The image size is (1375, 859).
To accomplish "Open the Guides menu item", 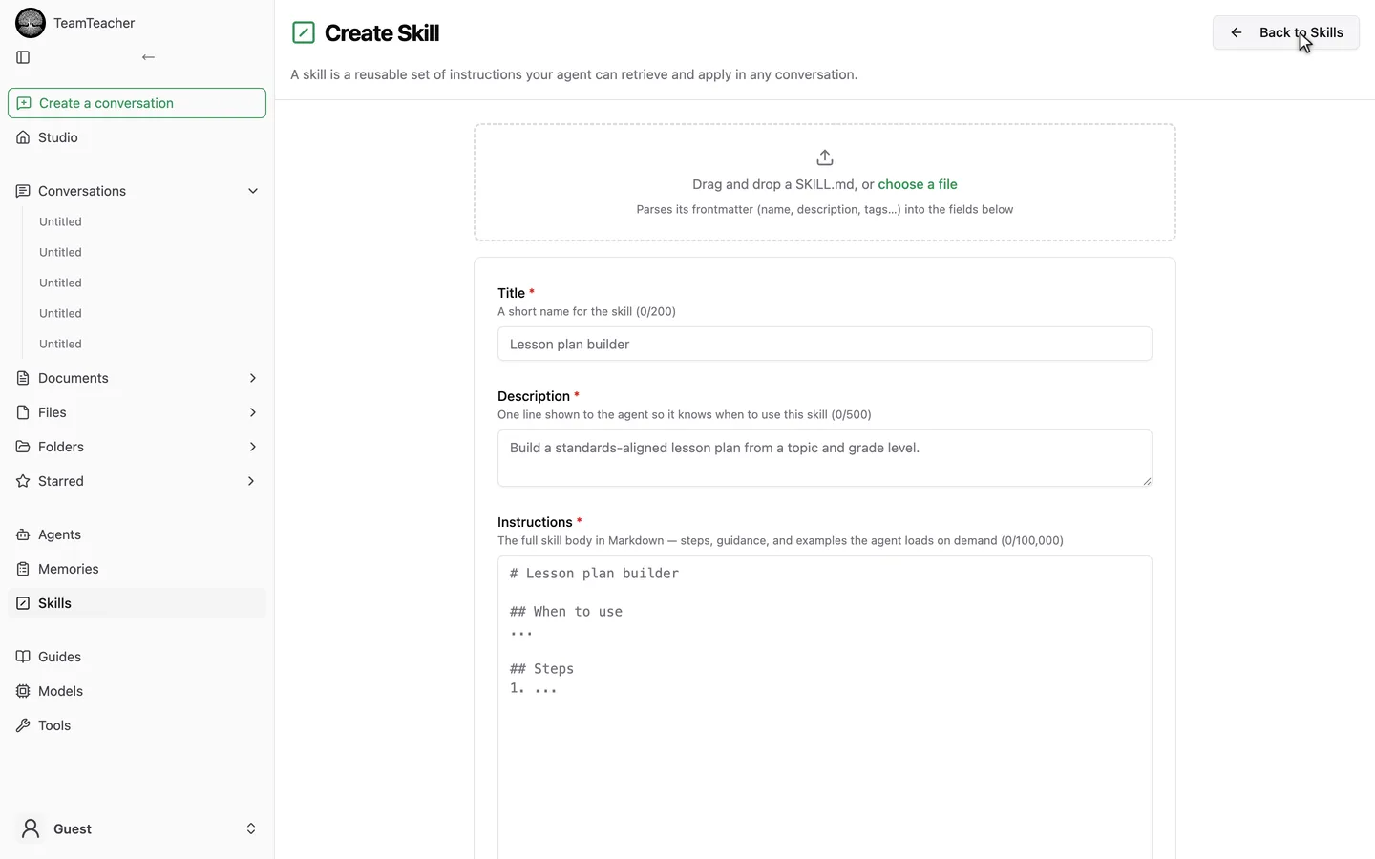I will pyautogui.click(x=137, y=657).
